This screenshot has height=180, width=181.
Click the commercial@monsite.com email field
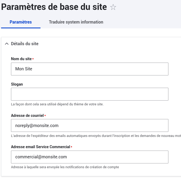(x=90, y=157)
